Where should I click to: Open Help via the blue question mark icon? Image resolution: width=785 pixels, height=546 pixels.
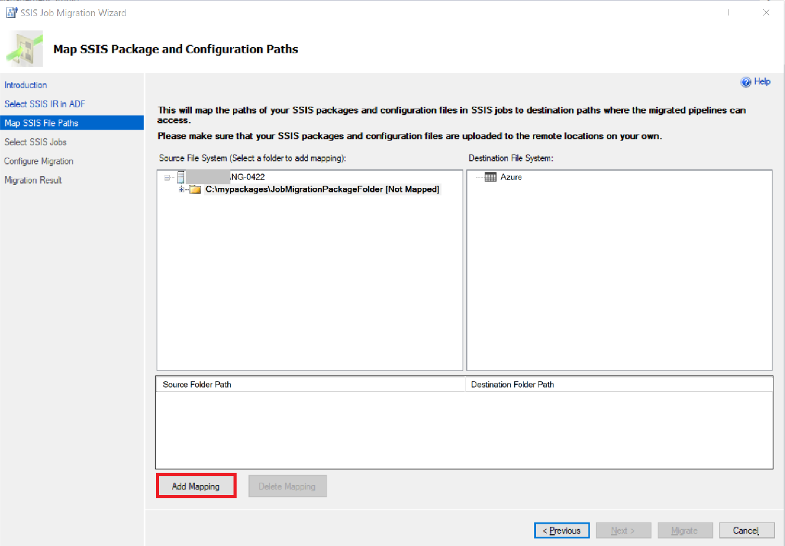[746, 81]
